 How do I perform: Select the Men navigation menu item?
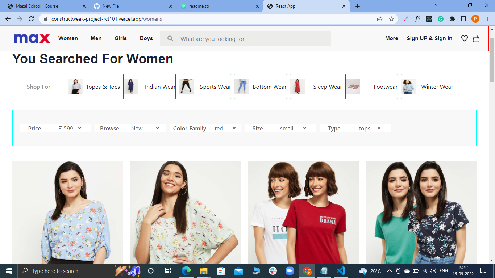pyautogui.click(x=96, y=38)
